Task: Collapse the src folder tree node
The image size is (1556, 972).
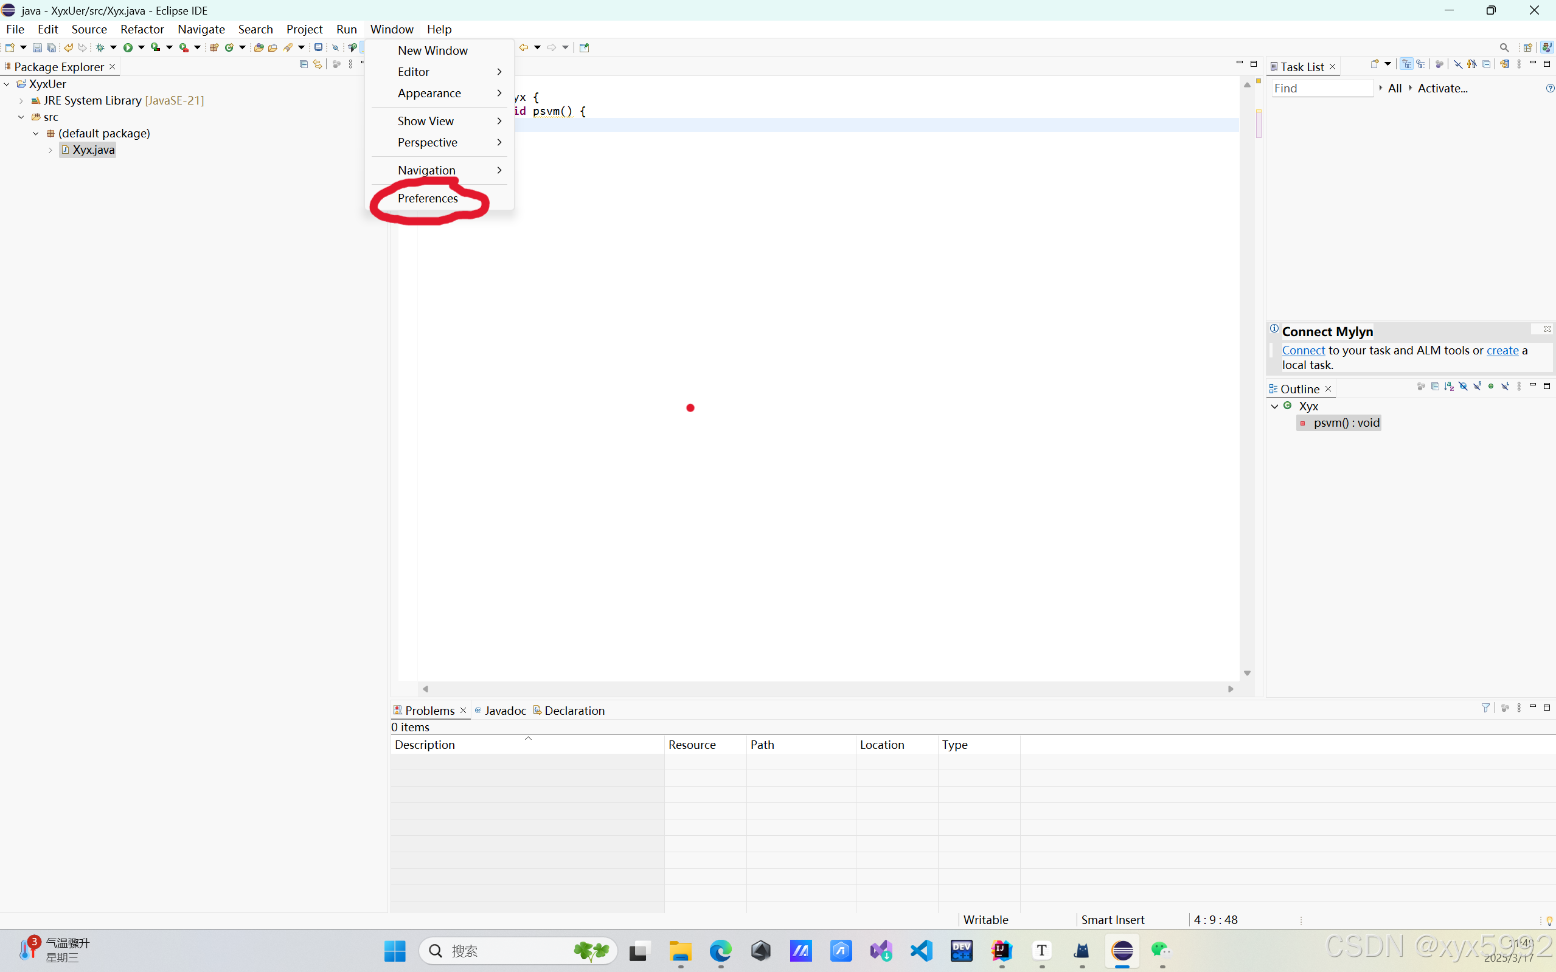Action: tap(21, 117)
